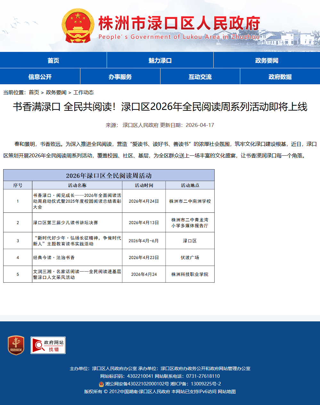
Task: Select the 信息公开 menu item
Action: (x=40, y=77)
